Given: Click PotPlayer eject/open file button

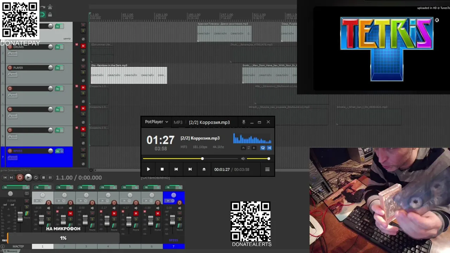Looking at the screenshot, I should pyautogui.click(x=204, y=169).
